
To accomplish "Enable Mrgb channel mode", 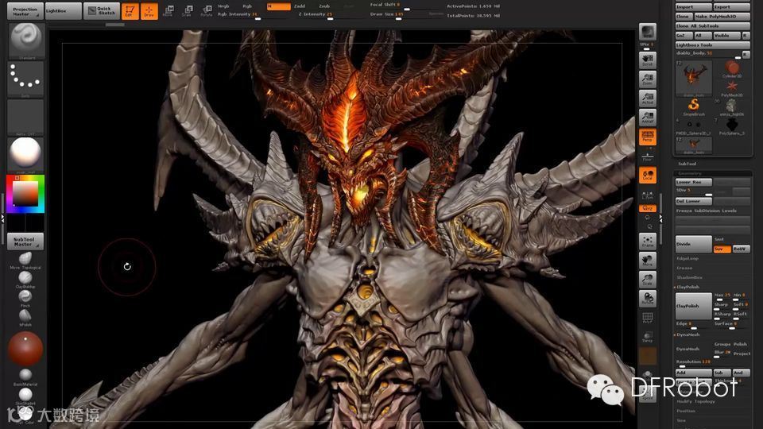I will click(x=223, y=6).
